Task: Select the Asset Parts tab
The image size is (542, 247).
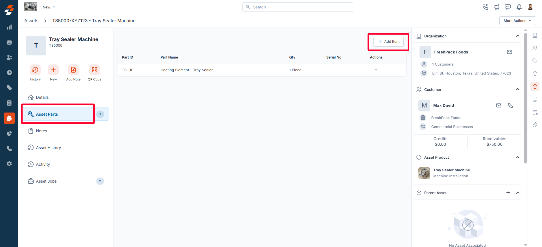Action: click(65, 114)
